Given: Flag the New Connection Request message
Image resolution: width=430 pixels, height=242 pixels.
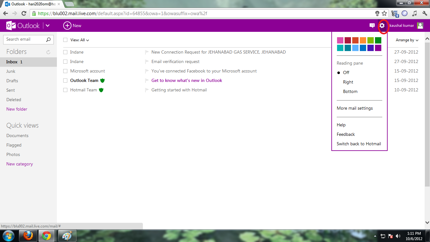Looking at the screenshot, I should [147, 52].
